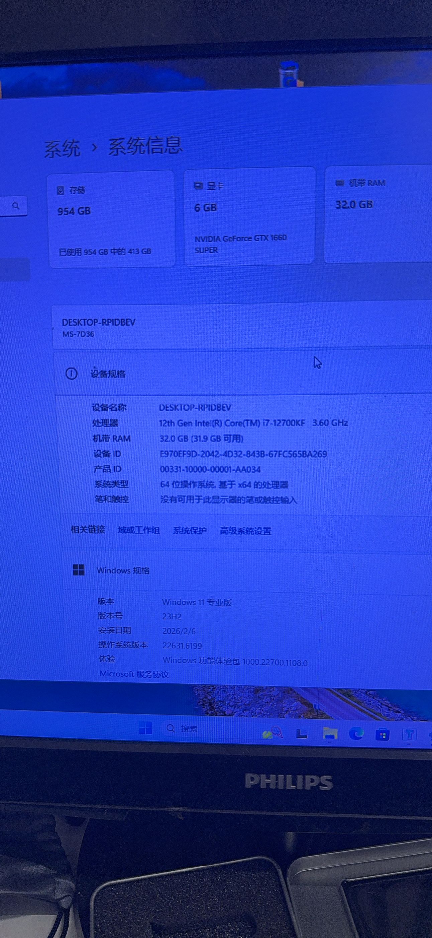Click MS-7D36 model text
This screenshot has width=432, height=938.
[x=78, y=334]
